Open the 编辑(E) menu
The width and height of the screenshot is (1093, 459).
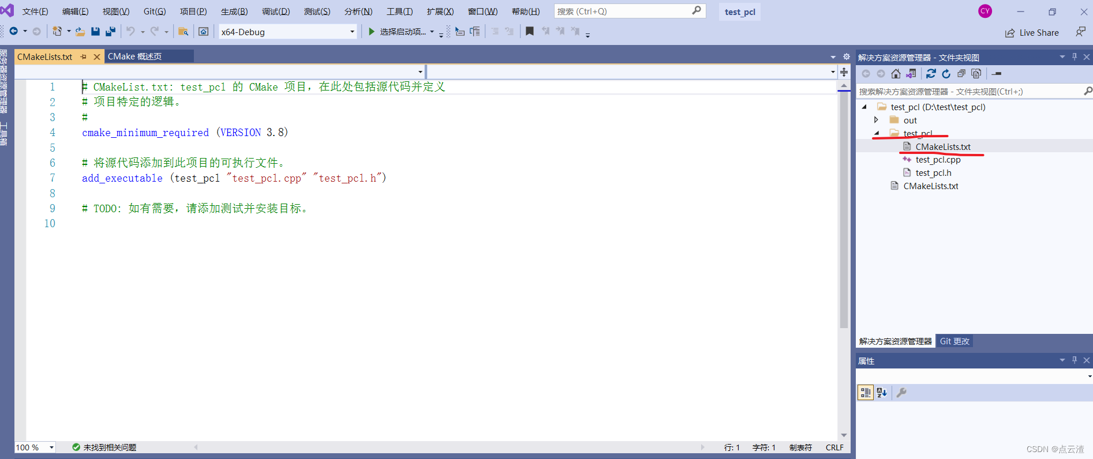point(76,12)
